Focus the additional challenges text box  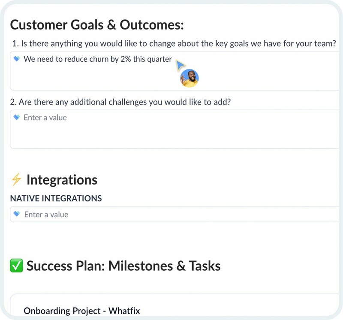pos(175,129)
